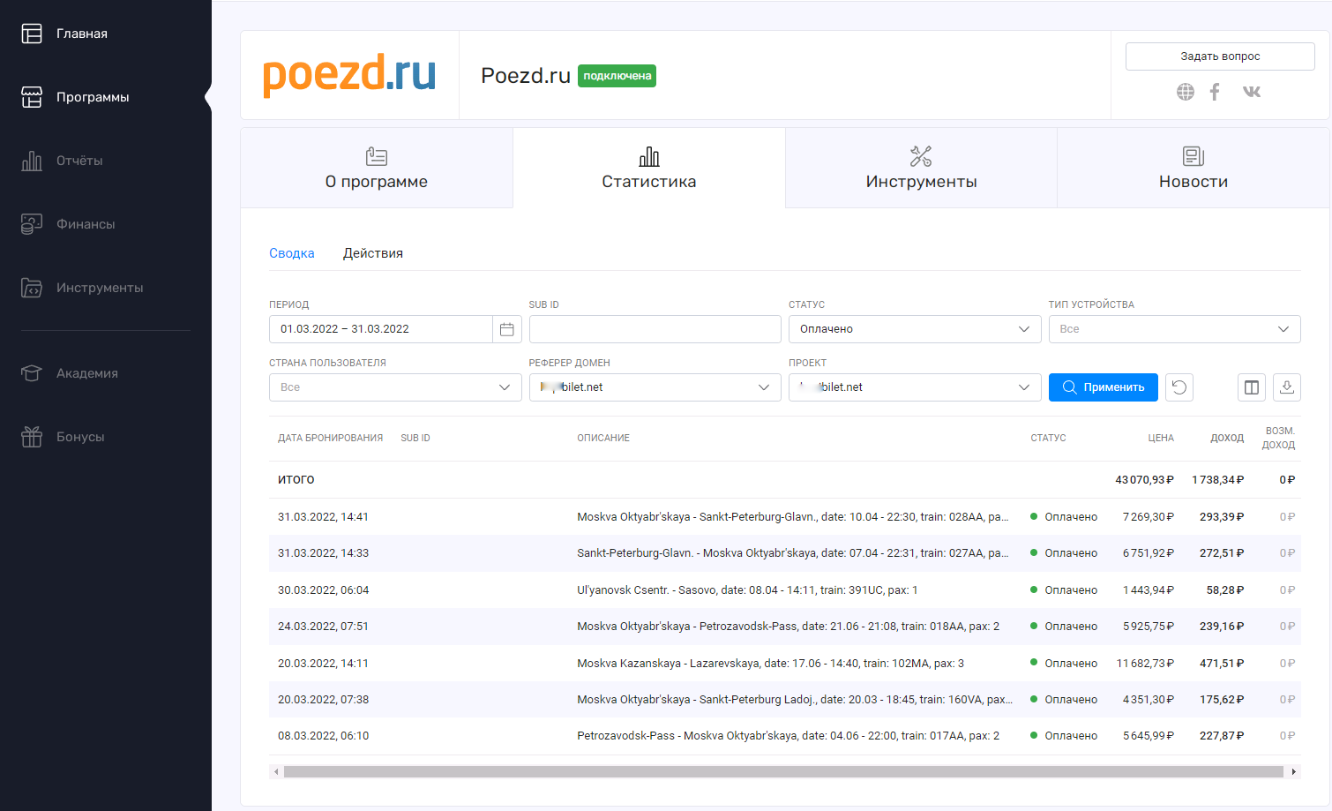Select the Сводка sub-tab
1332x811 pixels.
click(x=292, y=253)
